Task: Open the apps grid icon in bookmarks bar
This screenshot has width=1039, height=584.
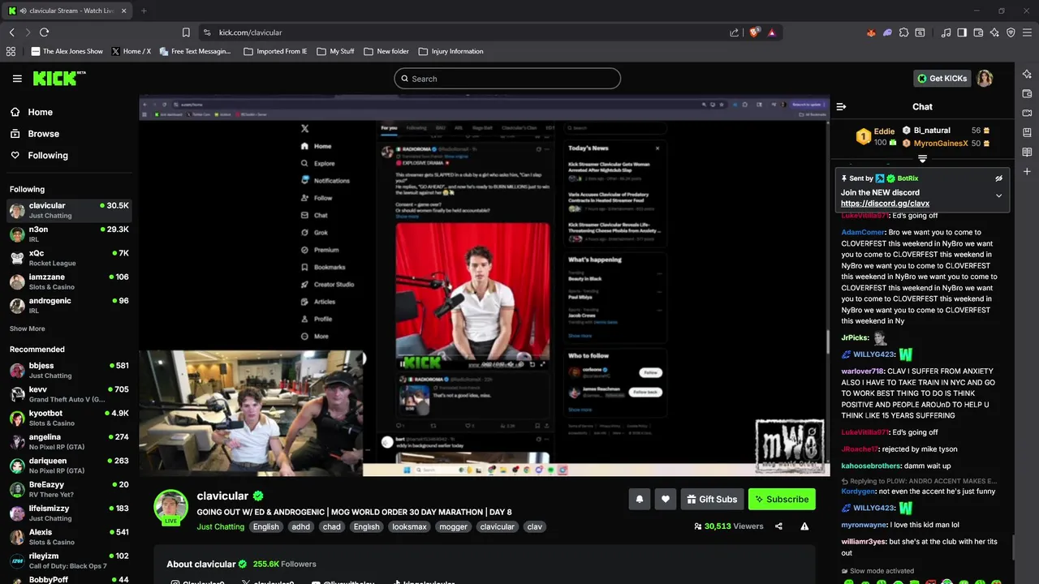Action: (x=11, y=51)
